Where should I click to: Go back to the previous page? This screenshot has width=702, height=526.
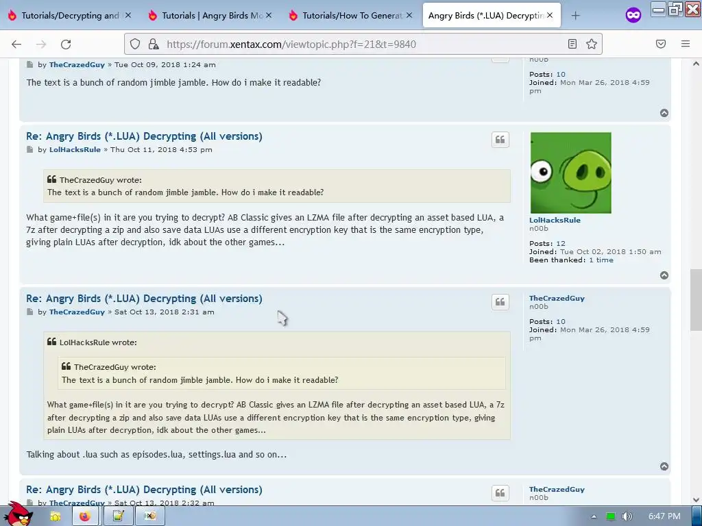16,44
